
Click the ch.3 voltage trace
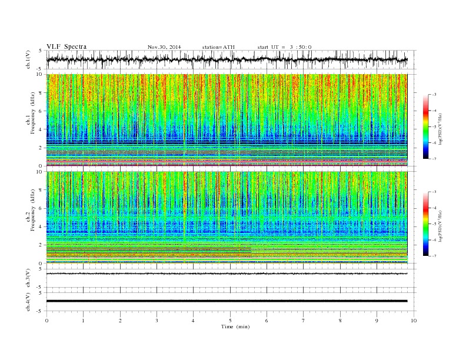click(227, 274)
